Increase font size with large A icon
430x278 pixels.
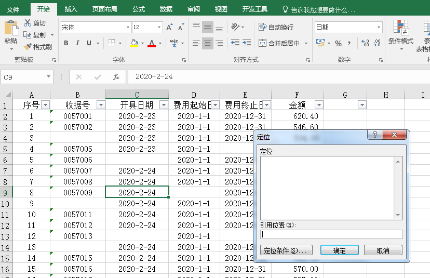click(169, 27)
